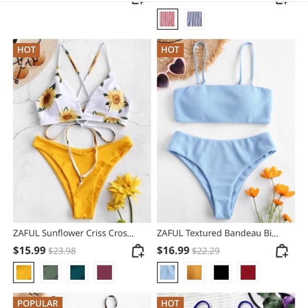The width and height of the screenshot is (308, 308).
Task: Open ZAFUL Textured Bandeau Bi... title link
Action: point(217,233)
